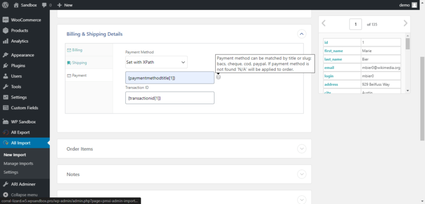Screen dimensions: 425x204
Task: Click the id field label
Action: [326, 42]
